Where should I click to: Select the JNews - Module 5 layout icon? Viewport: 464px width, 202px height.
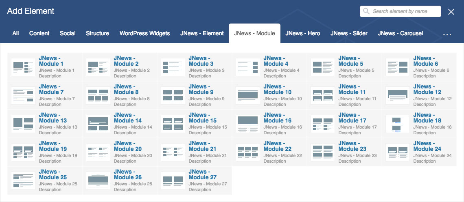pos(323,67)
